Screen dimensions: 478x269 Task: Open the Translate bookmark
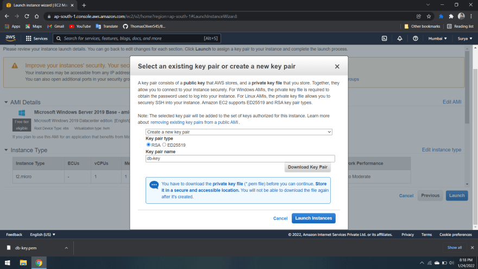point(106,26)
